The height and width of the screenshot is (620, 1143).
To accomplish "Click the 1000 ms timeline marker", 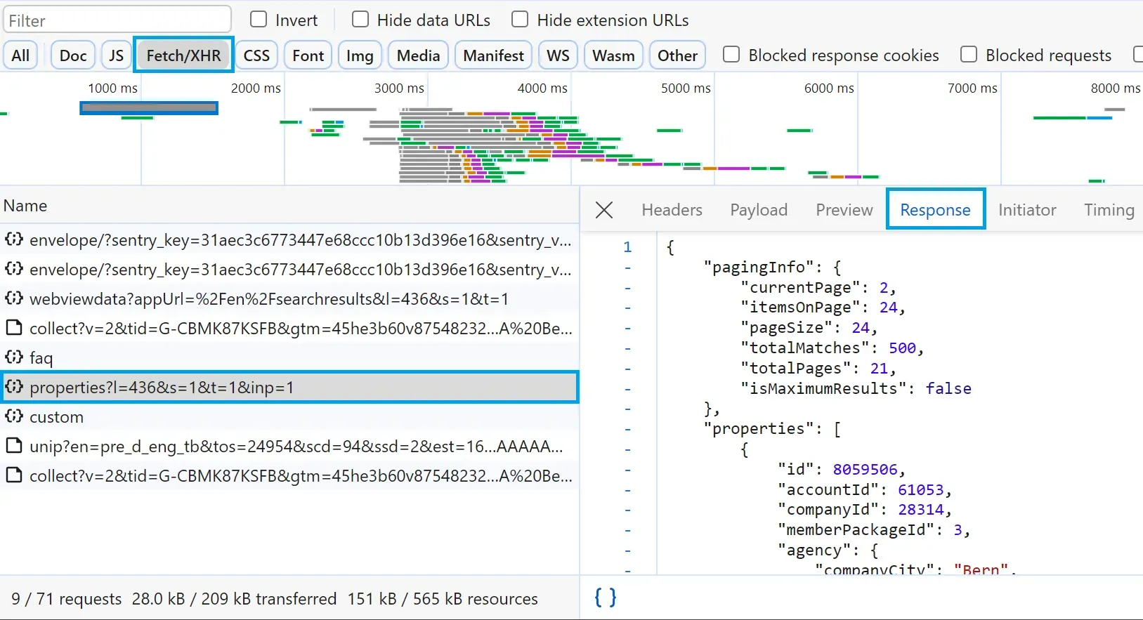I will pos(112,88).
